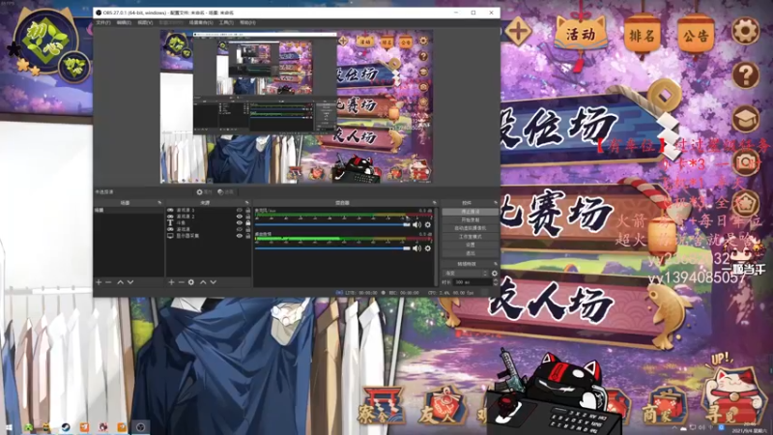This screenshot has width=773, height=435.
Task: Open transition properties gear icon
Action: [495, 274]
